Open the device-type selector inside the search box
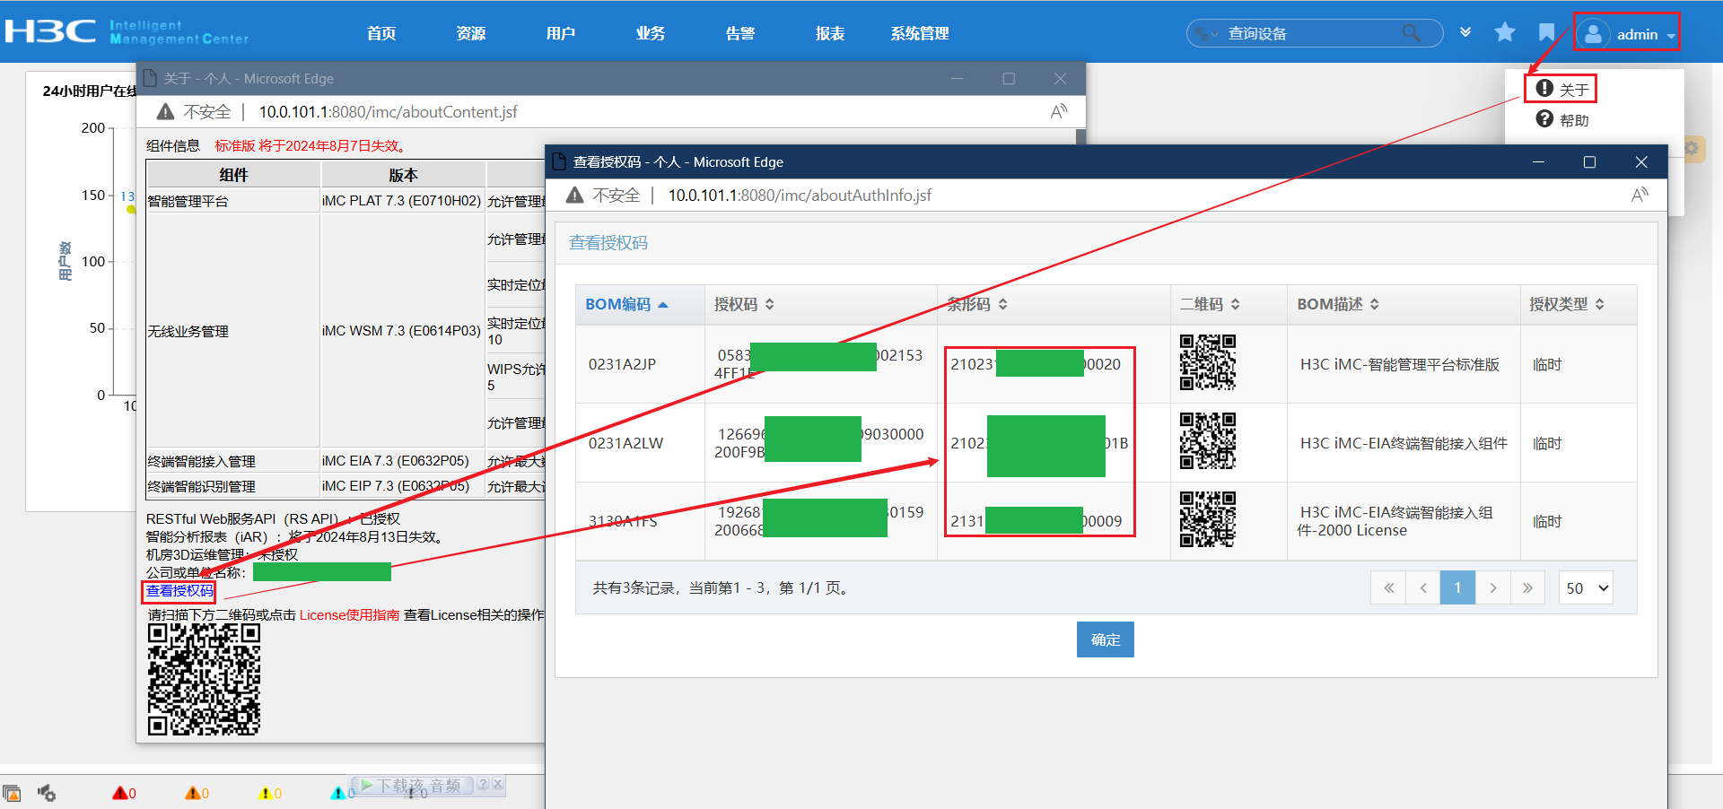The height and width of the screenshot is (809, 1723). 1207,34
